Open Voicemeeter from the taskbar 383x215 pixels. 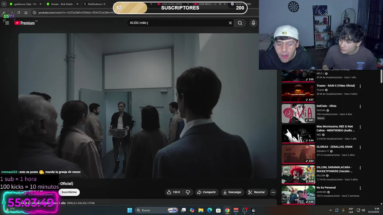coord(236,210)
